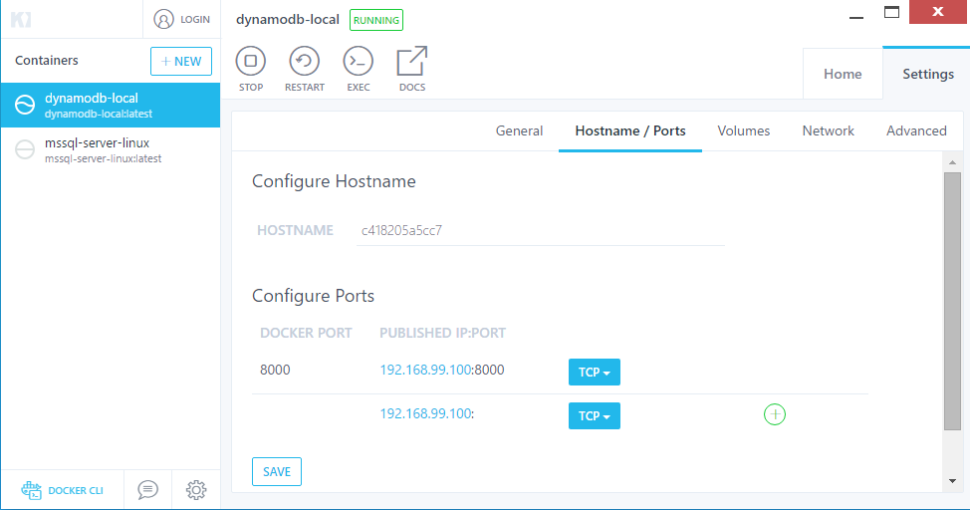This screenshot has width=970, height=510.
Task: Click the dynamodb-local running state icon
Action: pos(25,105)
